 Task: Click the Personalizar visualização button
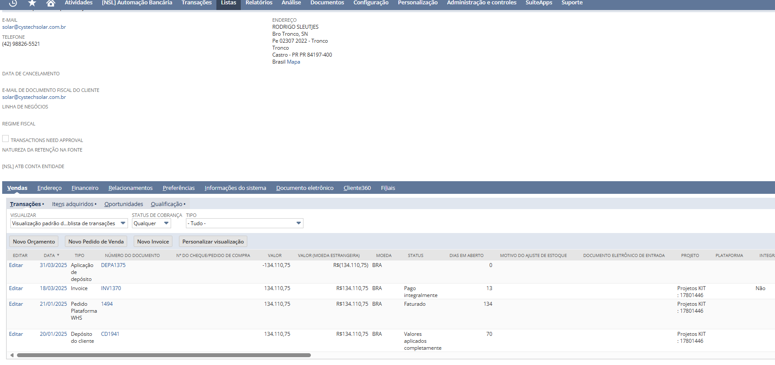click(213, 242)
